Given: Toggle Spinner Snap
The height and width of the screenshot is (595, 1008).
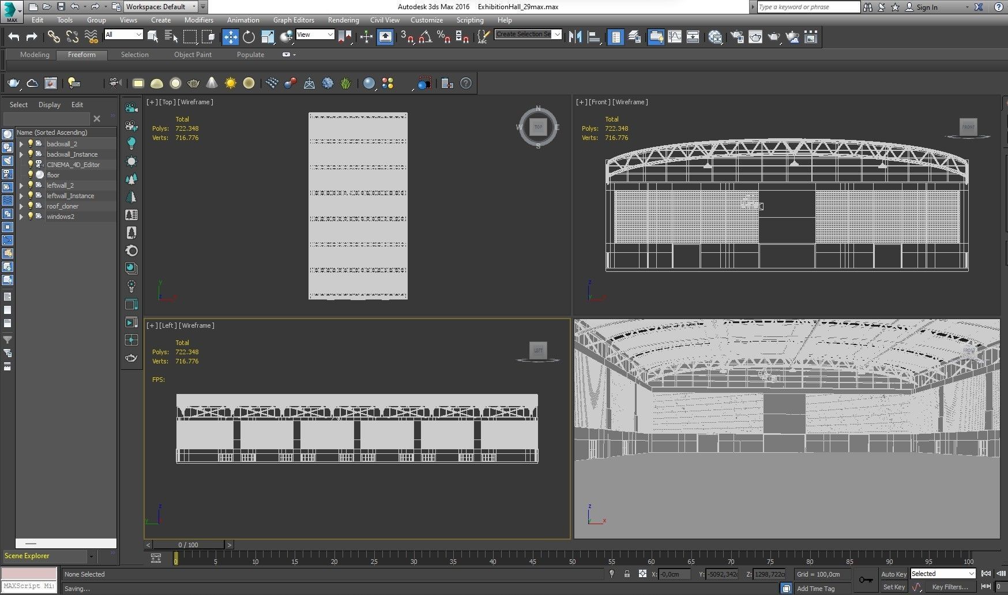Looking at the screenshot, I should point(462,37).
